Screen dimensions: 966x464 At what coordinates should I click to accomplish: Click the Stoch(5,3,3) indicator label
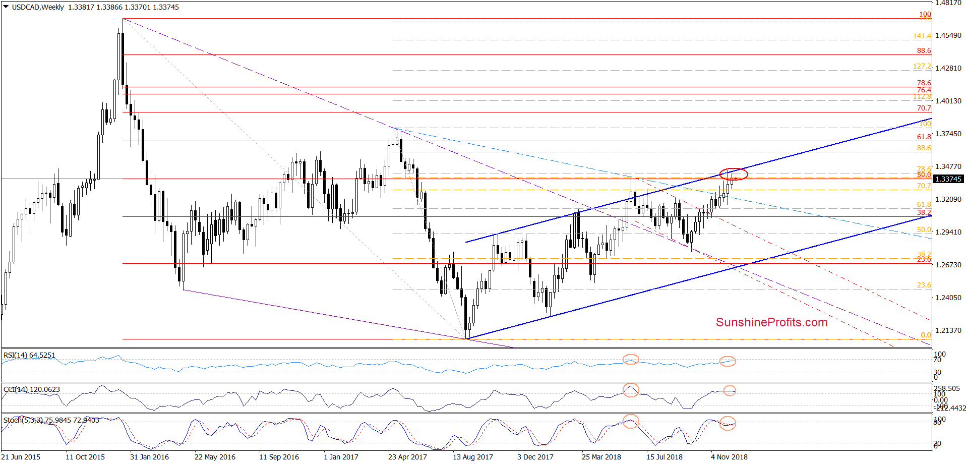tap(51, 420)
